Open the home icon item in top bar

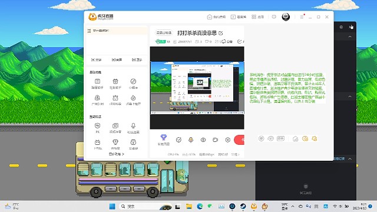pyautogui.click(x=216, y=17)
